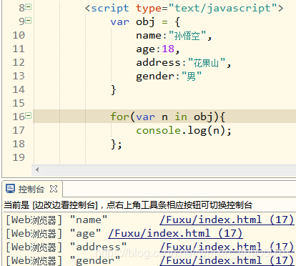This screenshot has width=296, height=266.
Task: Open the /Fuxu/index.html link for "age"
Action: [x=175, y=233]
